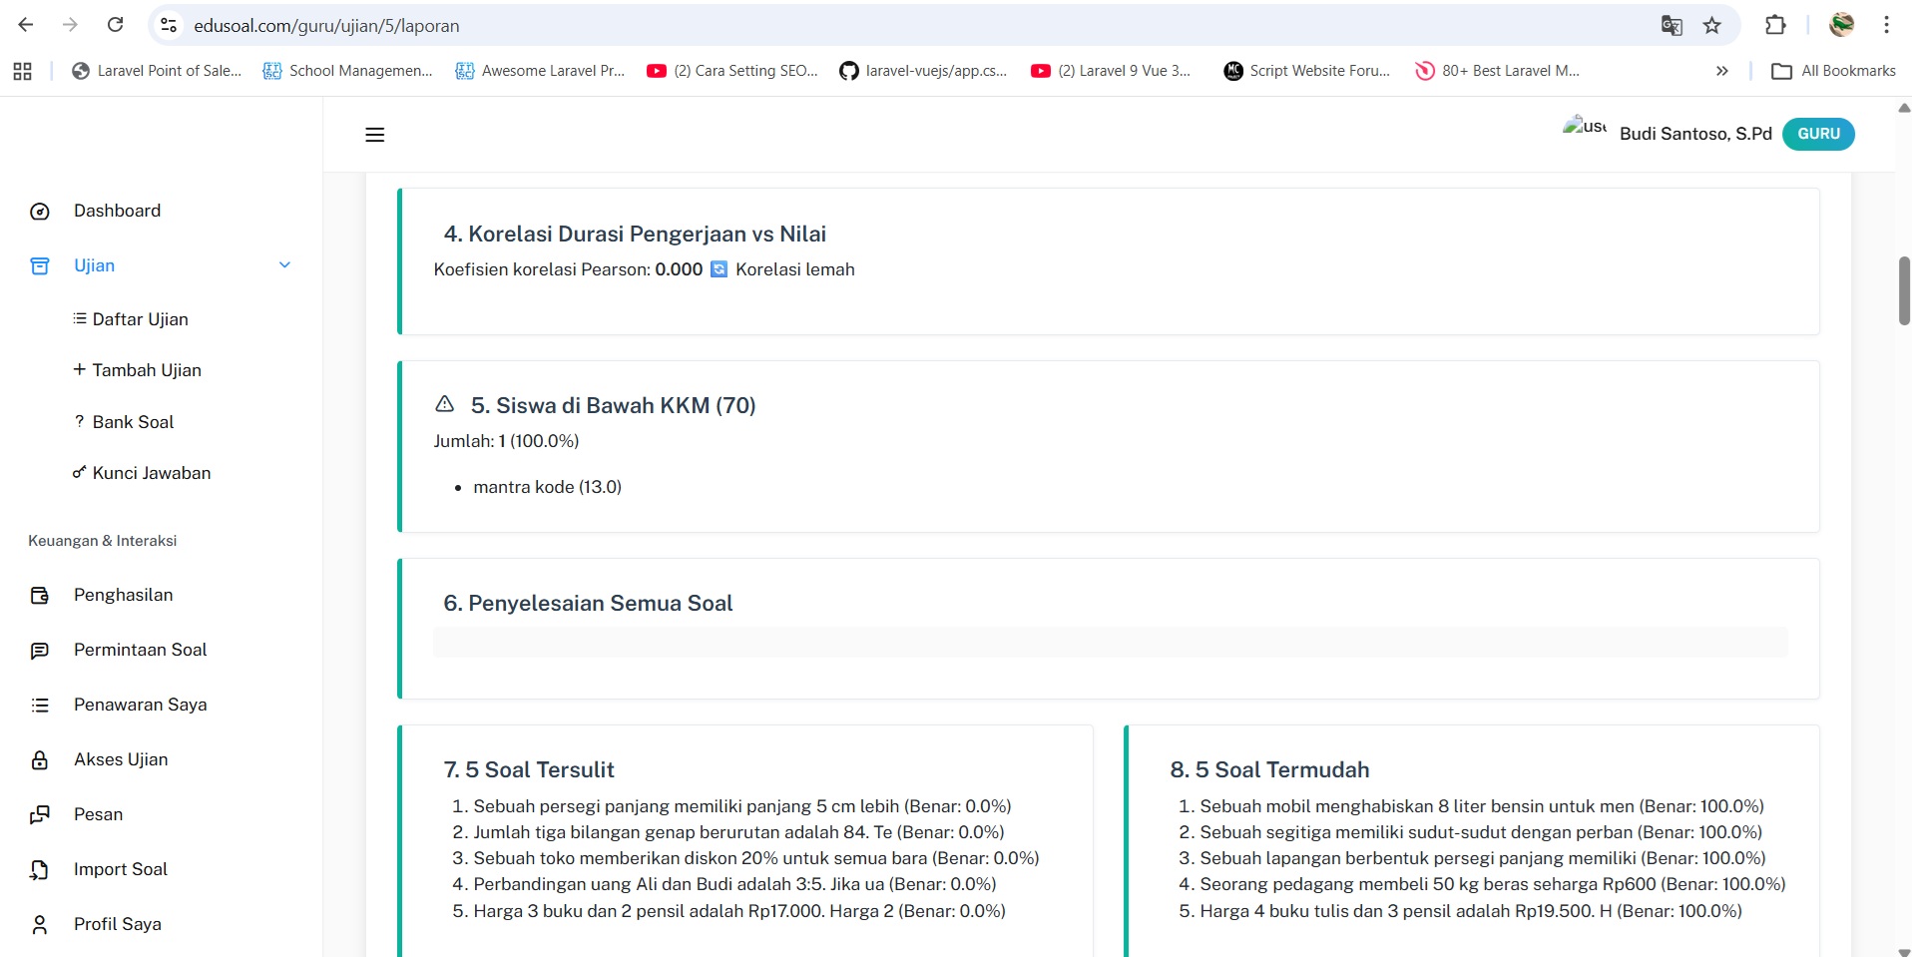Screen dimensions: 1912x957
Task: Click the hamburger menu icon
Action: click(x=374, y=135)
